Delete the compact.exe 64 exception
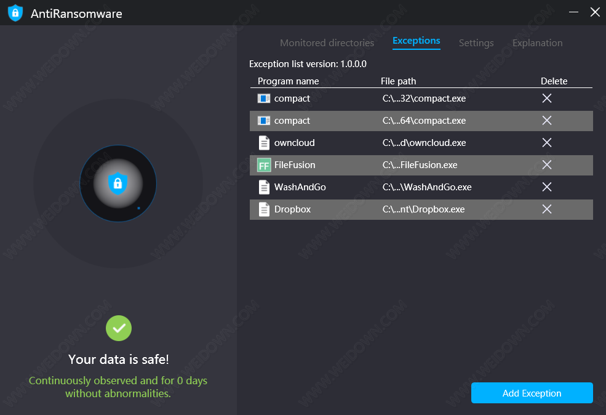This screenshot has height=415, width=606. (x=546, y=120)
